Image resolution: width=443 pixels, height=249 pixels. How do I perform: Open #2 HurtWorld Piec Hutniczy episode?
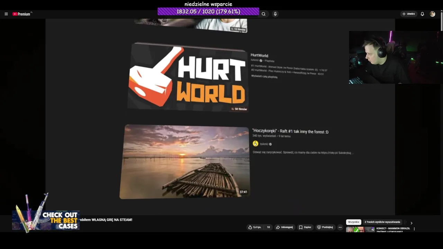click(x=287, y=72)
